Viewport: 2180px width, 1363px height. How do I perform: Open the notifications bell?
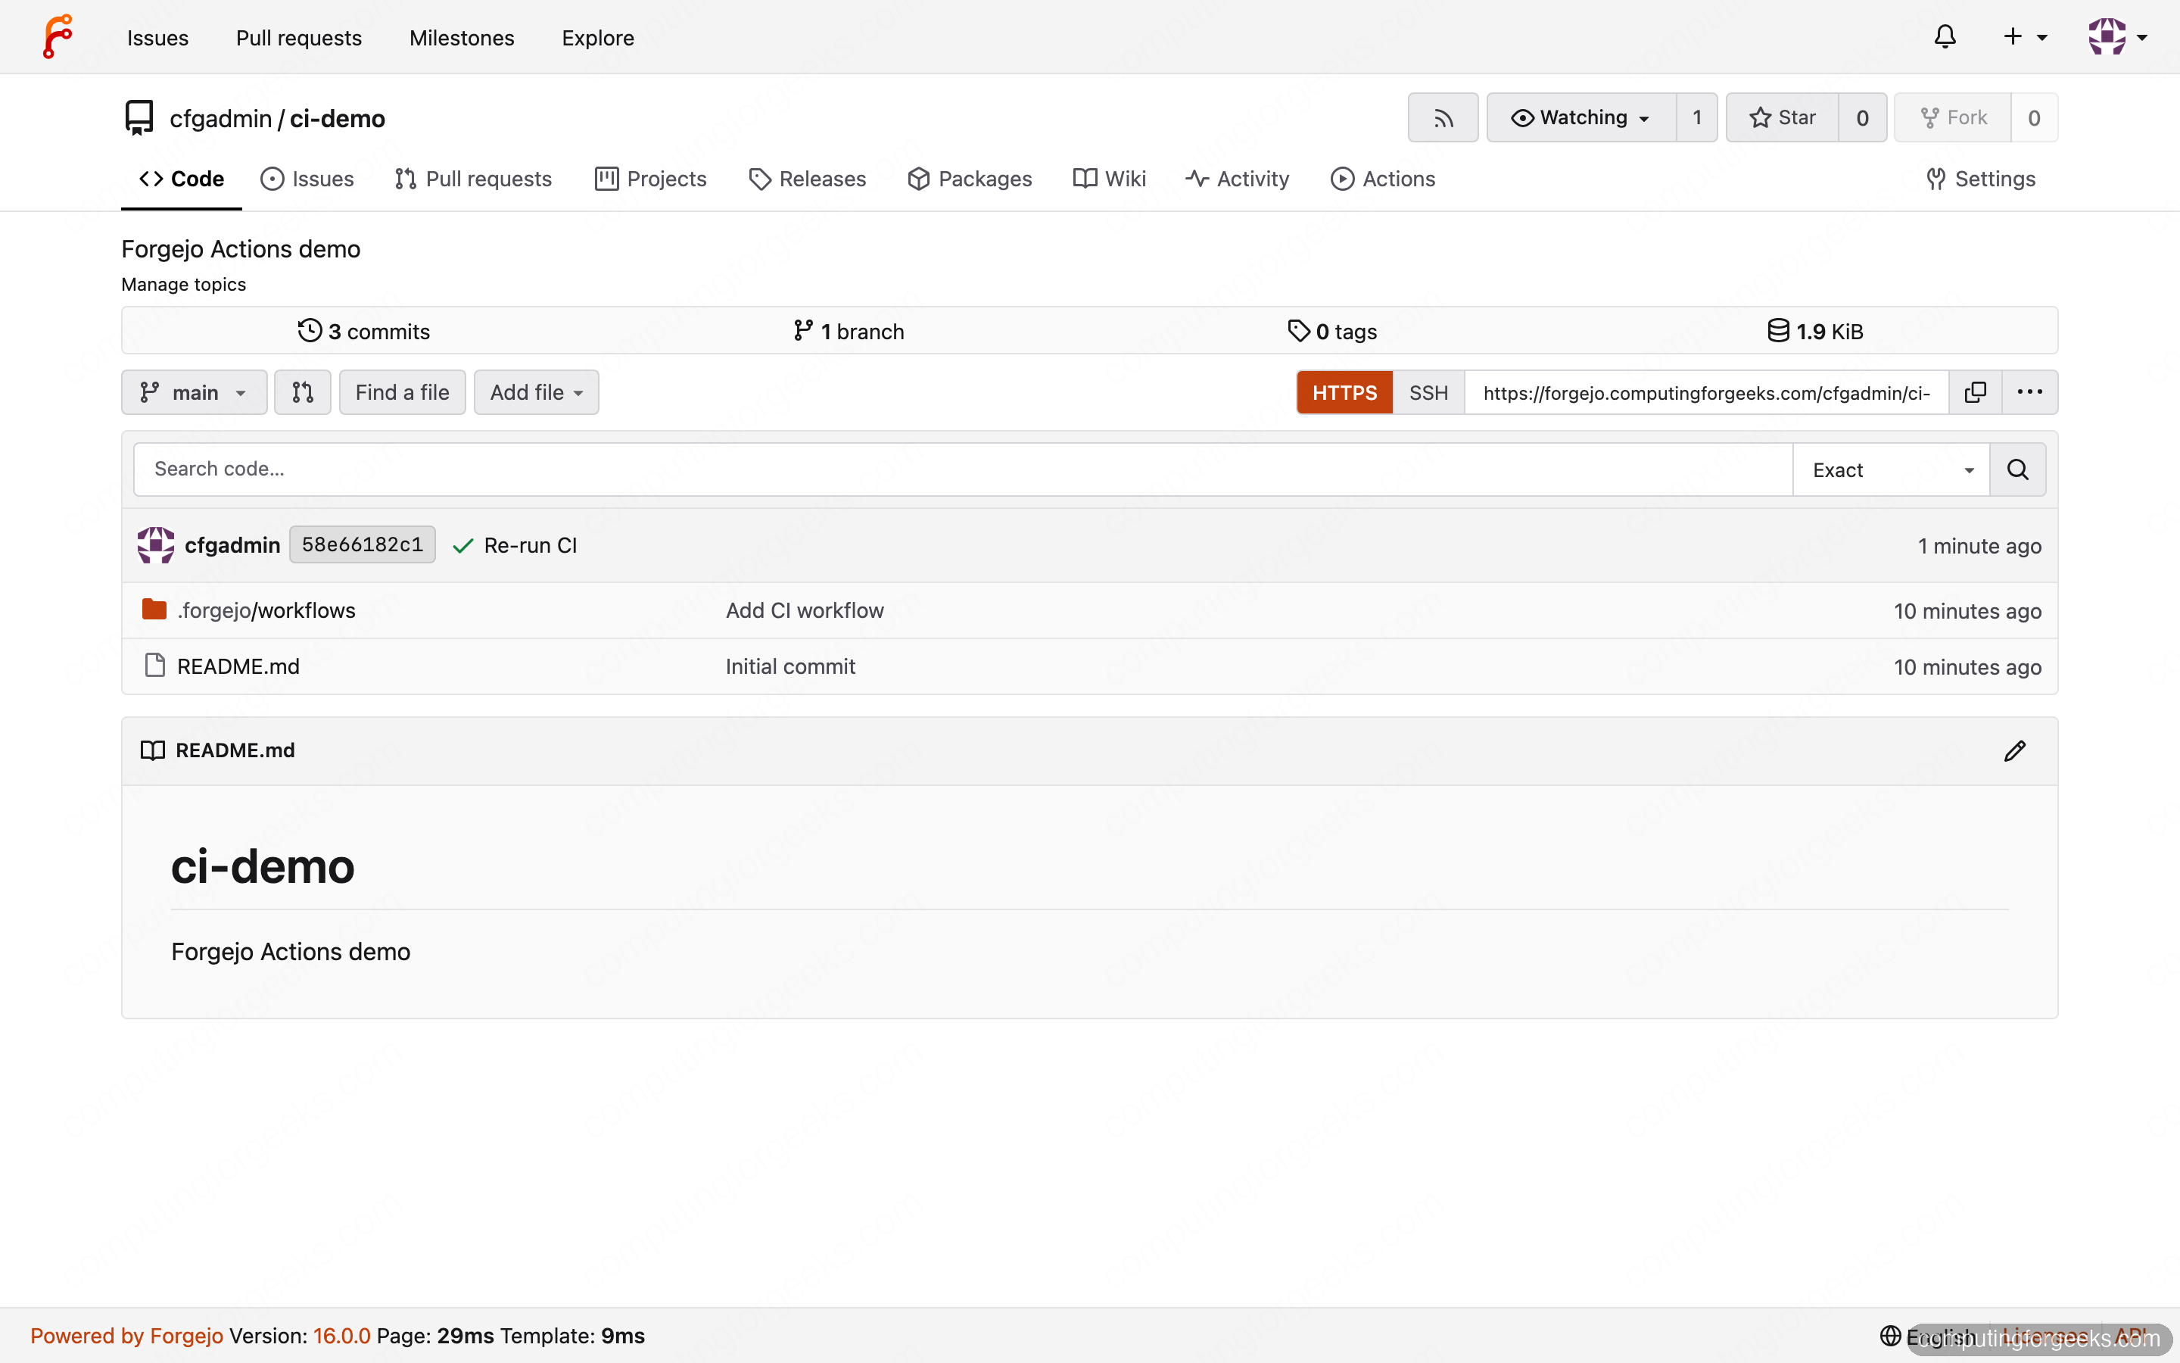pyautogui.click(x=1945, y=37)
